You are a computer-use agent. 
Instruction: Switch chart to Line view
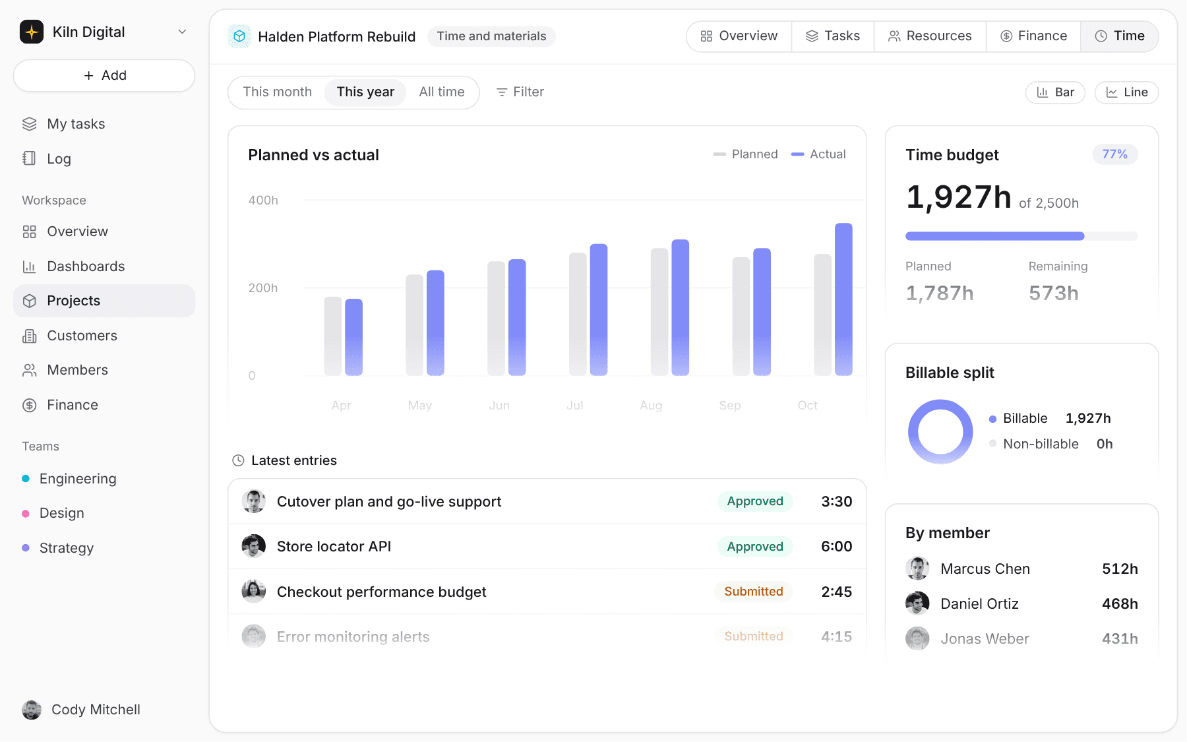click(x=1126, y=92)
